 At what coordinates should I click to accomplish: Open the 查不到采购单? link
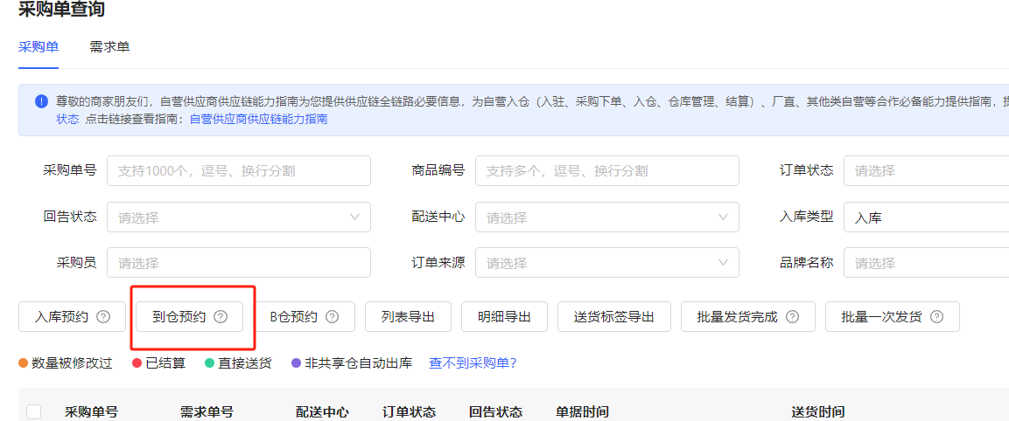click(x=473, y=362)
